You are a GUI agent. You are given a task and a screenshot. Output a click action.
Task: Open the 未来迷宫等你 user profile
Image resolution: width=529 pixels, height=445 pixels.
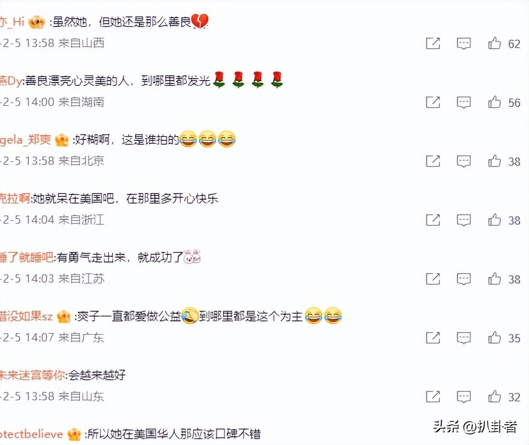(x=33, y=375)
